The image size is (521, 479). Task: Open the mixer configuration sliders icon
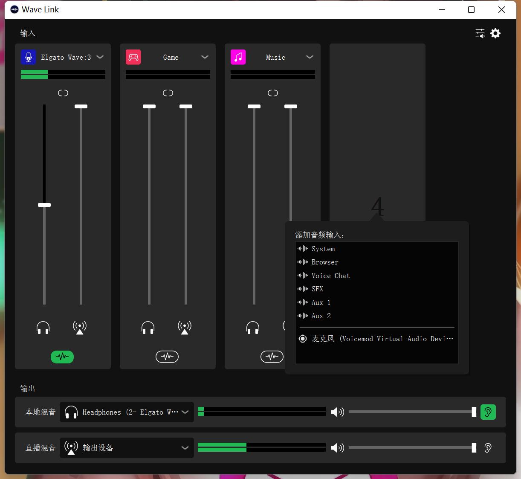(480, 33)
